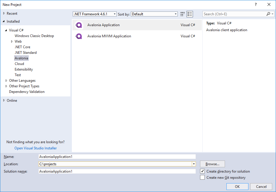
Task: Click the Name input field
Action: point(117,156)
